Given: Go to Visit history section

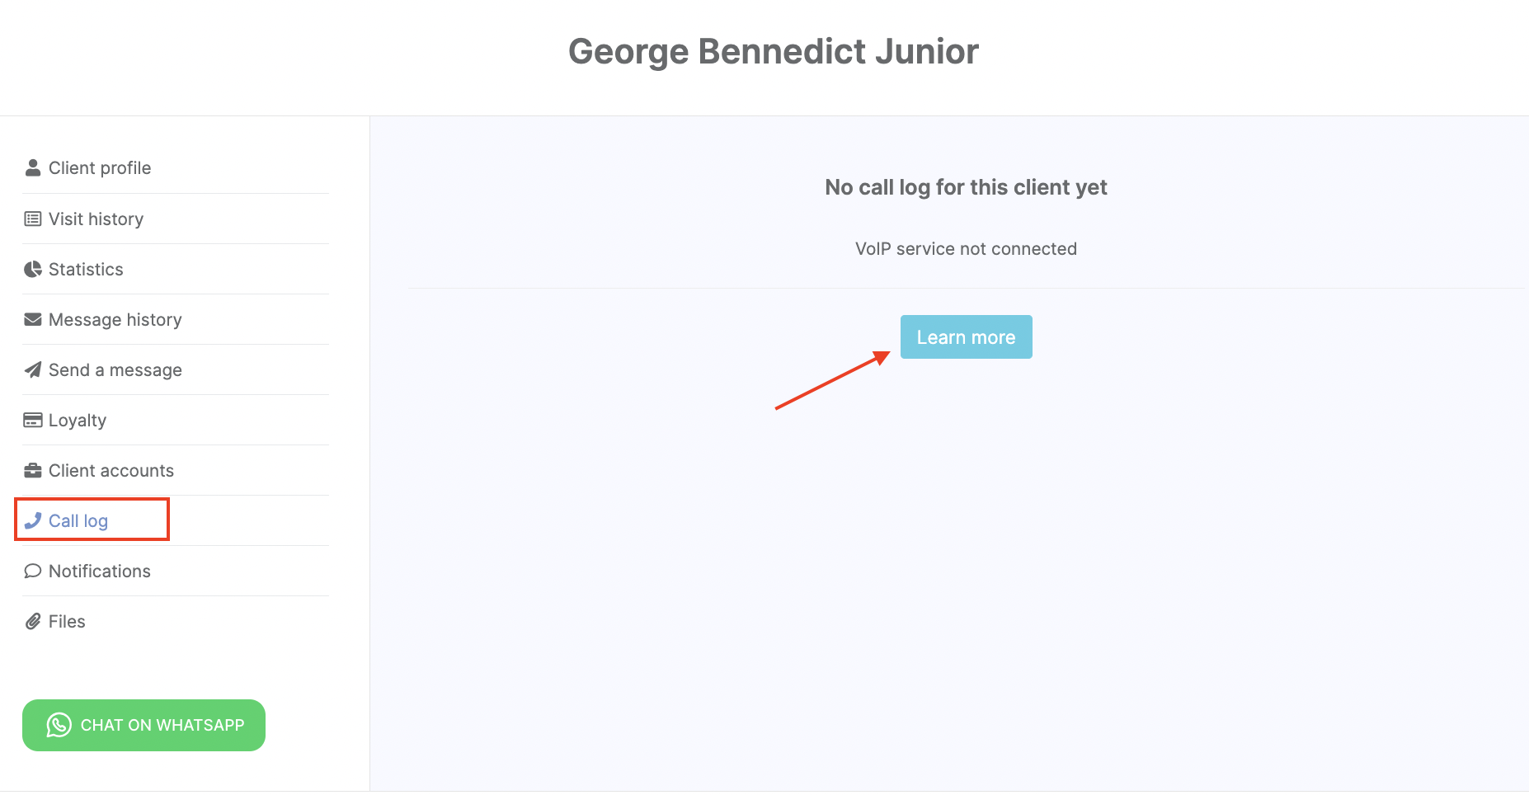Looking at the screenshot, I should point(96,219).
